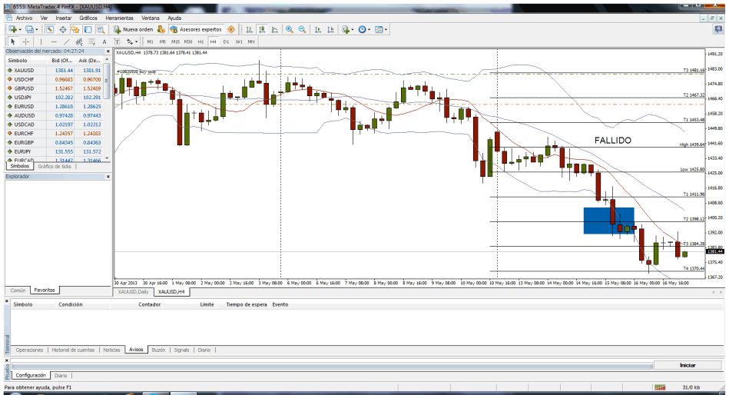
Task: Select the text label tool (A)
Action: pyautogui.click(x=104, y=41)
